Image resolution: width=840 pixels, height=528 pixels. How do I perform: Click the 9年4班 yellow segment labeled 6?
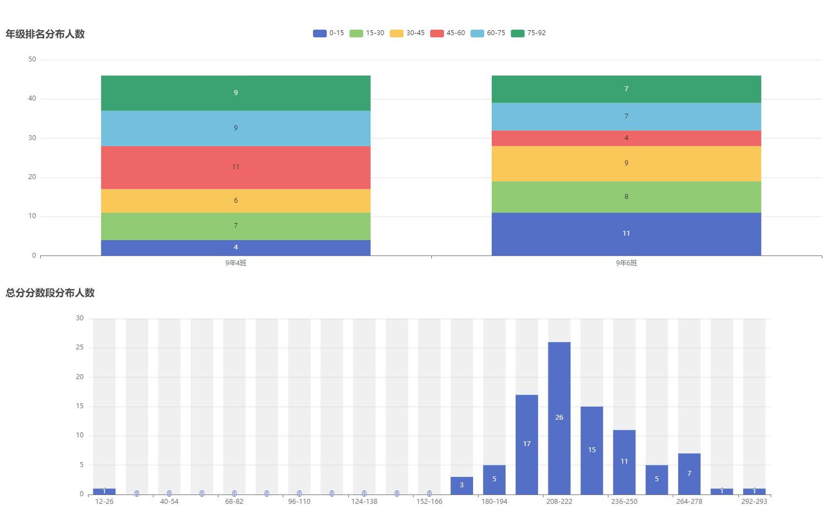pyautogui.click(x=235, y=201)
